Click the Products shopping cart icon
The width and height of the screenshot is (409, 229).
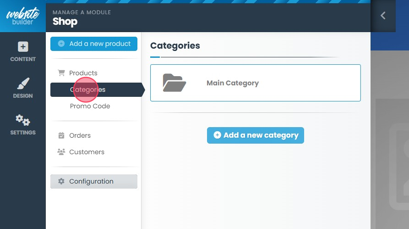(61, 73)
